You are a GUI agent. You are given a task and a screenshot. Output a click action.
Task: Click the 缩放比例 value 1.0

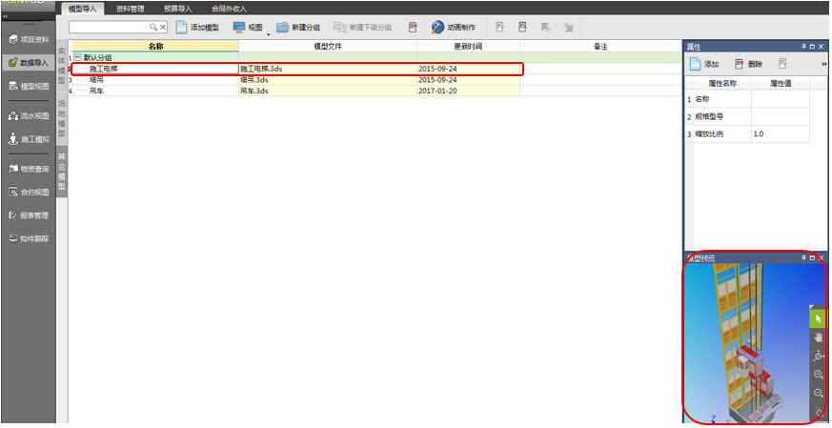(781, 134)
